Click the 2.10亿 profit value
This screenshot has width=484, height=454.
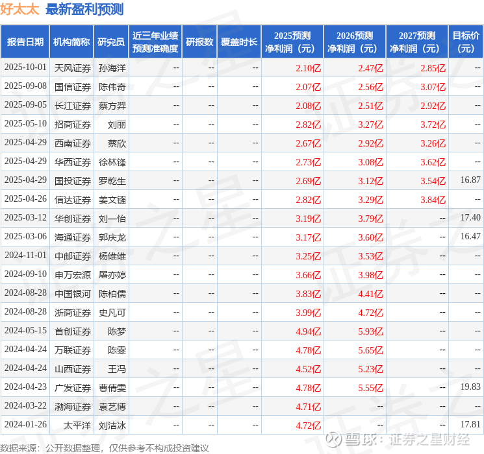click(x=309, y=68)
